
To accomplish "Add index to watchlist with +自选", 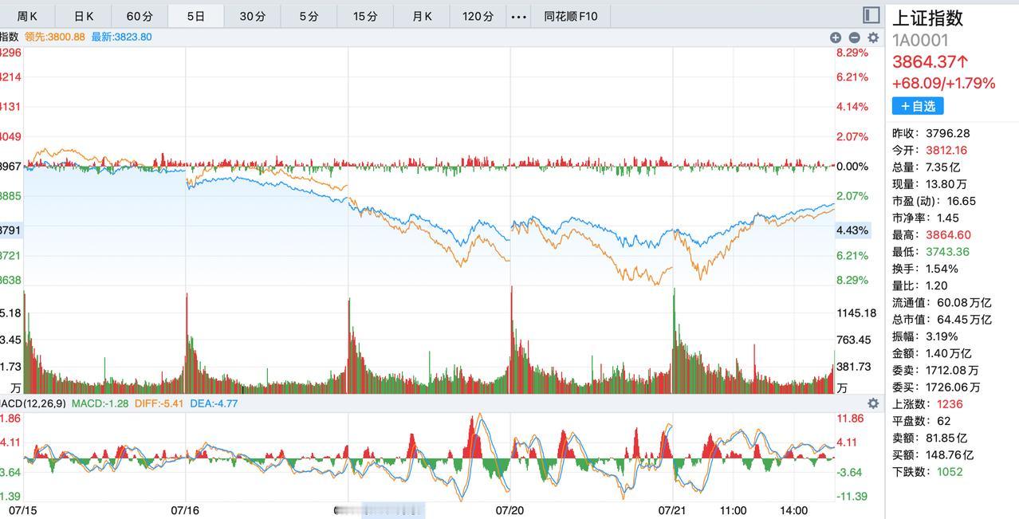I will 918,106.
